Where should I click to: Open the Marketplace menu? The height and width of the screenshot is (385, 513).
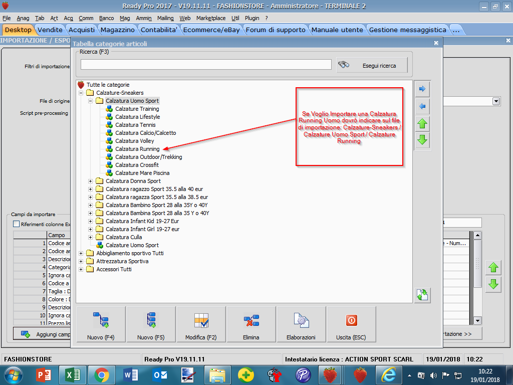[x=211, y=18]
